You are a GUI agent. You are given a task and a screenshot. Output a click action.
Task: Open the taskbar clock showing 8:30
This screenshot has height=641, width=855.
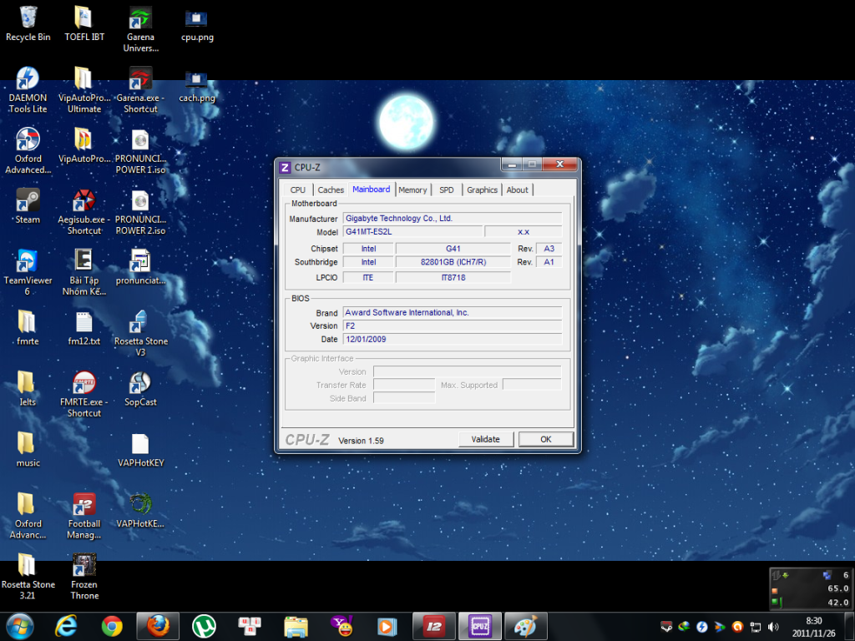point(813,627)
